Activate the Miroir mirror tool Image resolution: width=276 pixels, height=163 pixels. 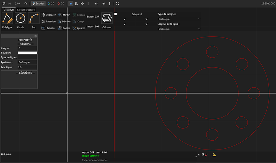[64, 15]
